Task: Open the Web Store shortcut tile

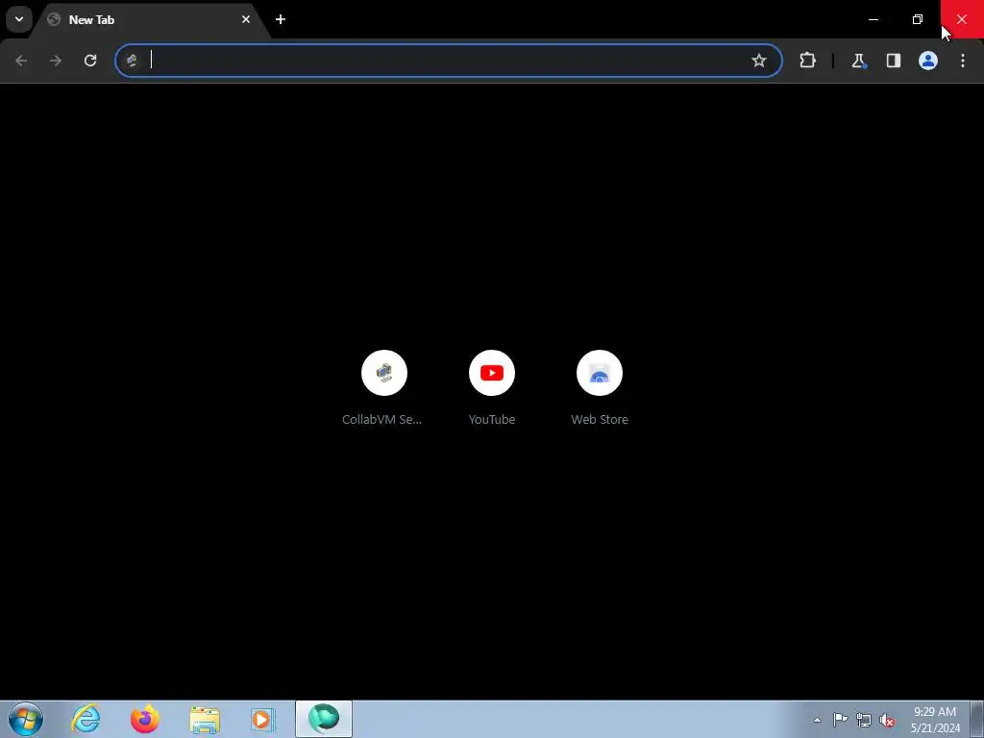Action: pos(600,386)
